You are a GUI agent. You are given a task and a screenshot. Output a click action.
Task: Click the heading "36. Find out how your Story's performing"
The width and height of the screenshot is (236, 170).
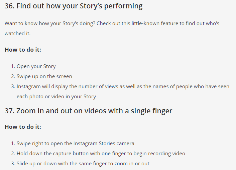coord(74,6)
